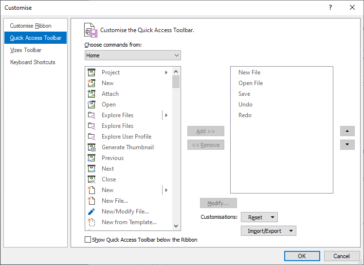Select the Quick Access Toolbar page
Screen dimensions: 364x265
tap(36, 38)
